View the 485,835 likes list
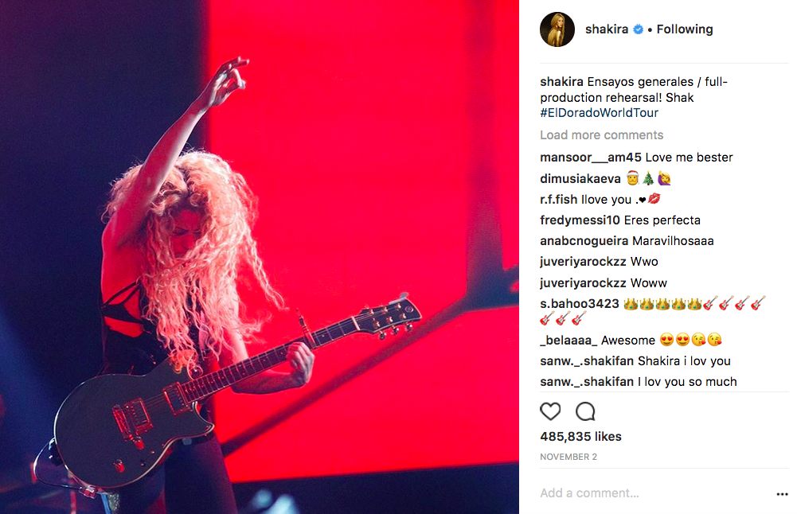This screenshot has height=514, width=797. coord(580,437)
